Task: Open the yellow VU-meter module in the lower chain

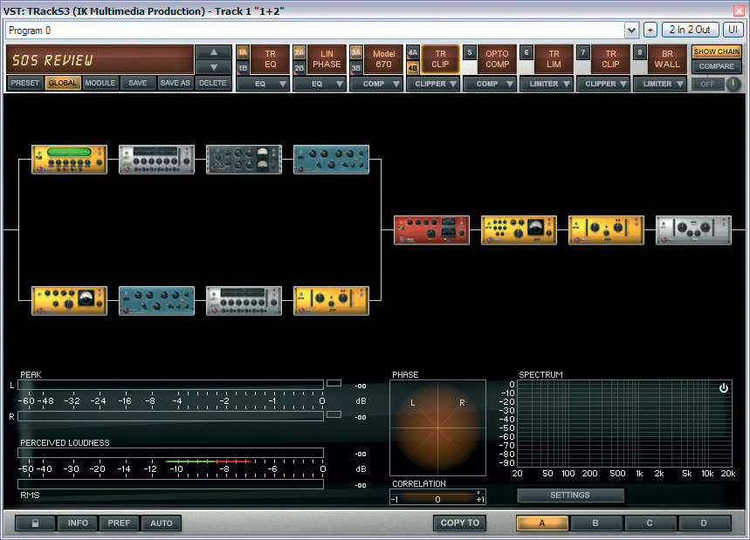Action: coord(69,301)
